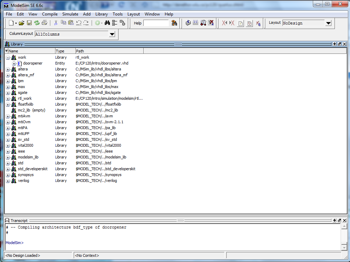Viewport: 350px width, 262px height.
Task: Open the Tools menu
Action: tap(117, 14)
